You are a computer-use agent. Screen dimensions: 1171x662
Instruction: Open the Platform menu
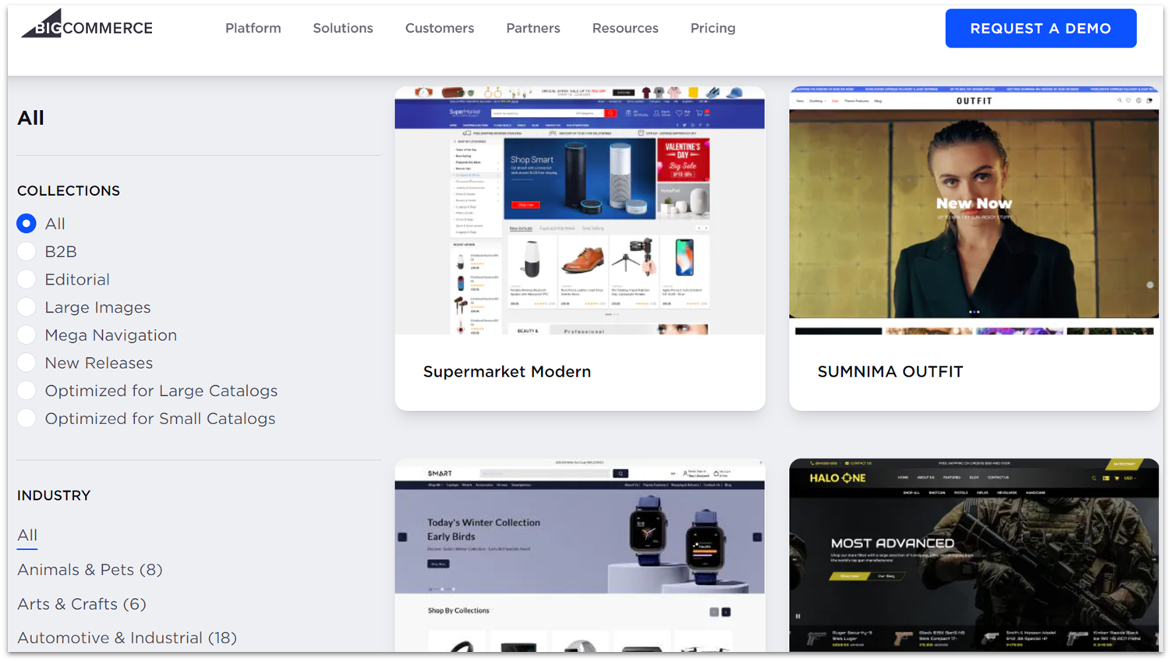point(253,28)
